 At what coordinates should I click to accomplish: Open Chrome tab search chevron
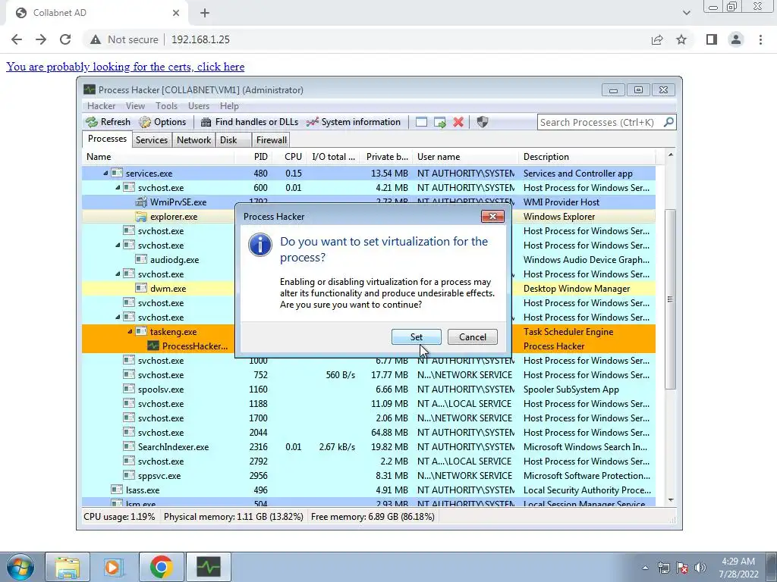(686, 13)
